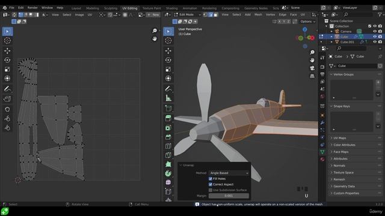Select the Pinch tool in UV editor
The image size is (385, 216).
click(x=7, y=128)
